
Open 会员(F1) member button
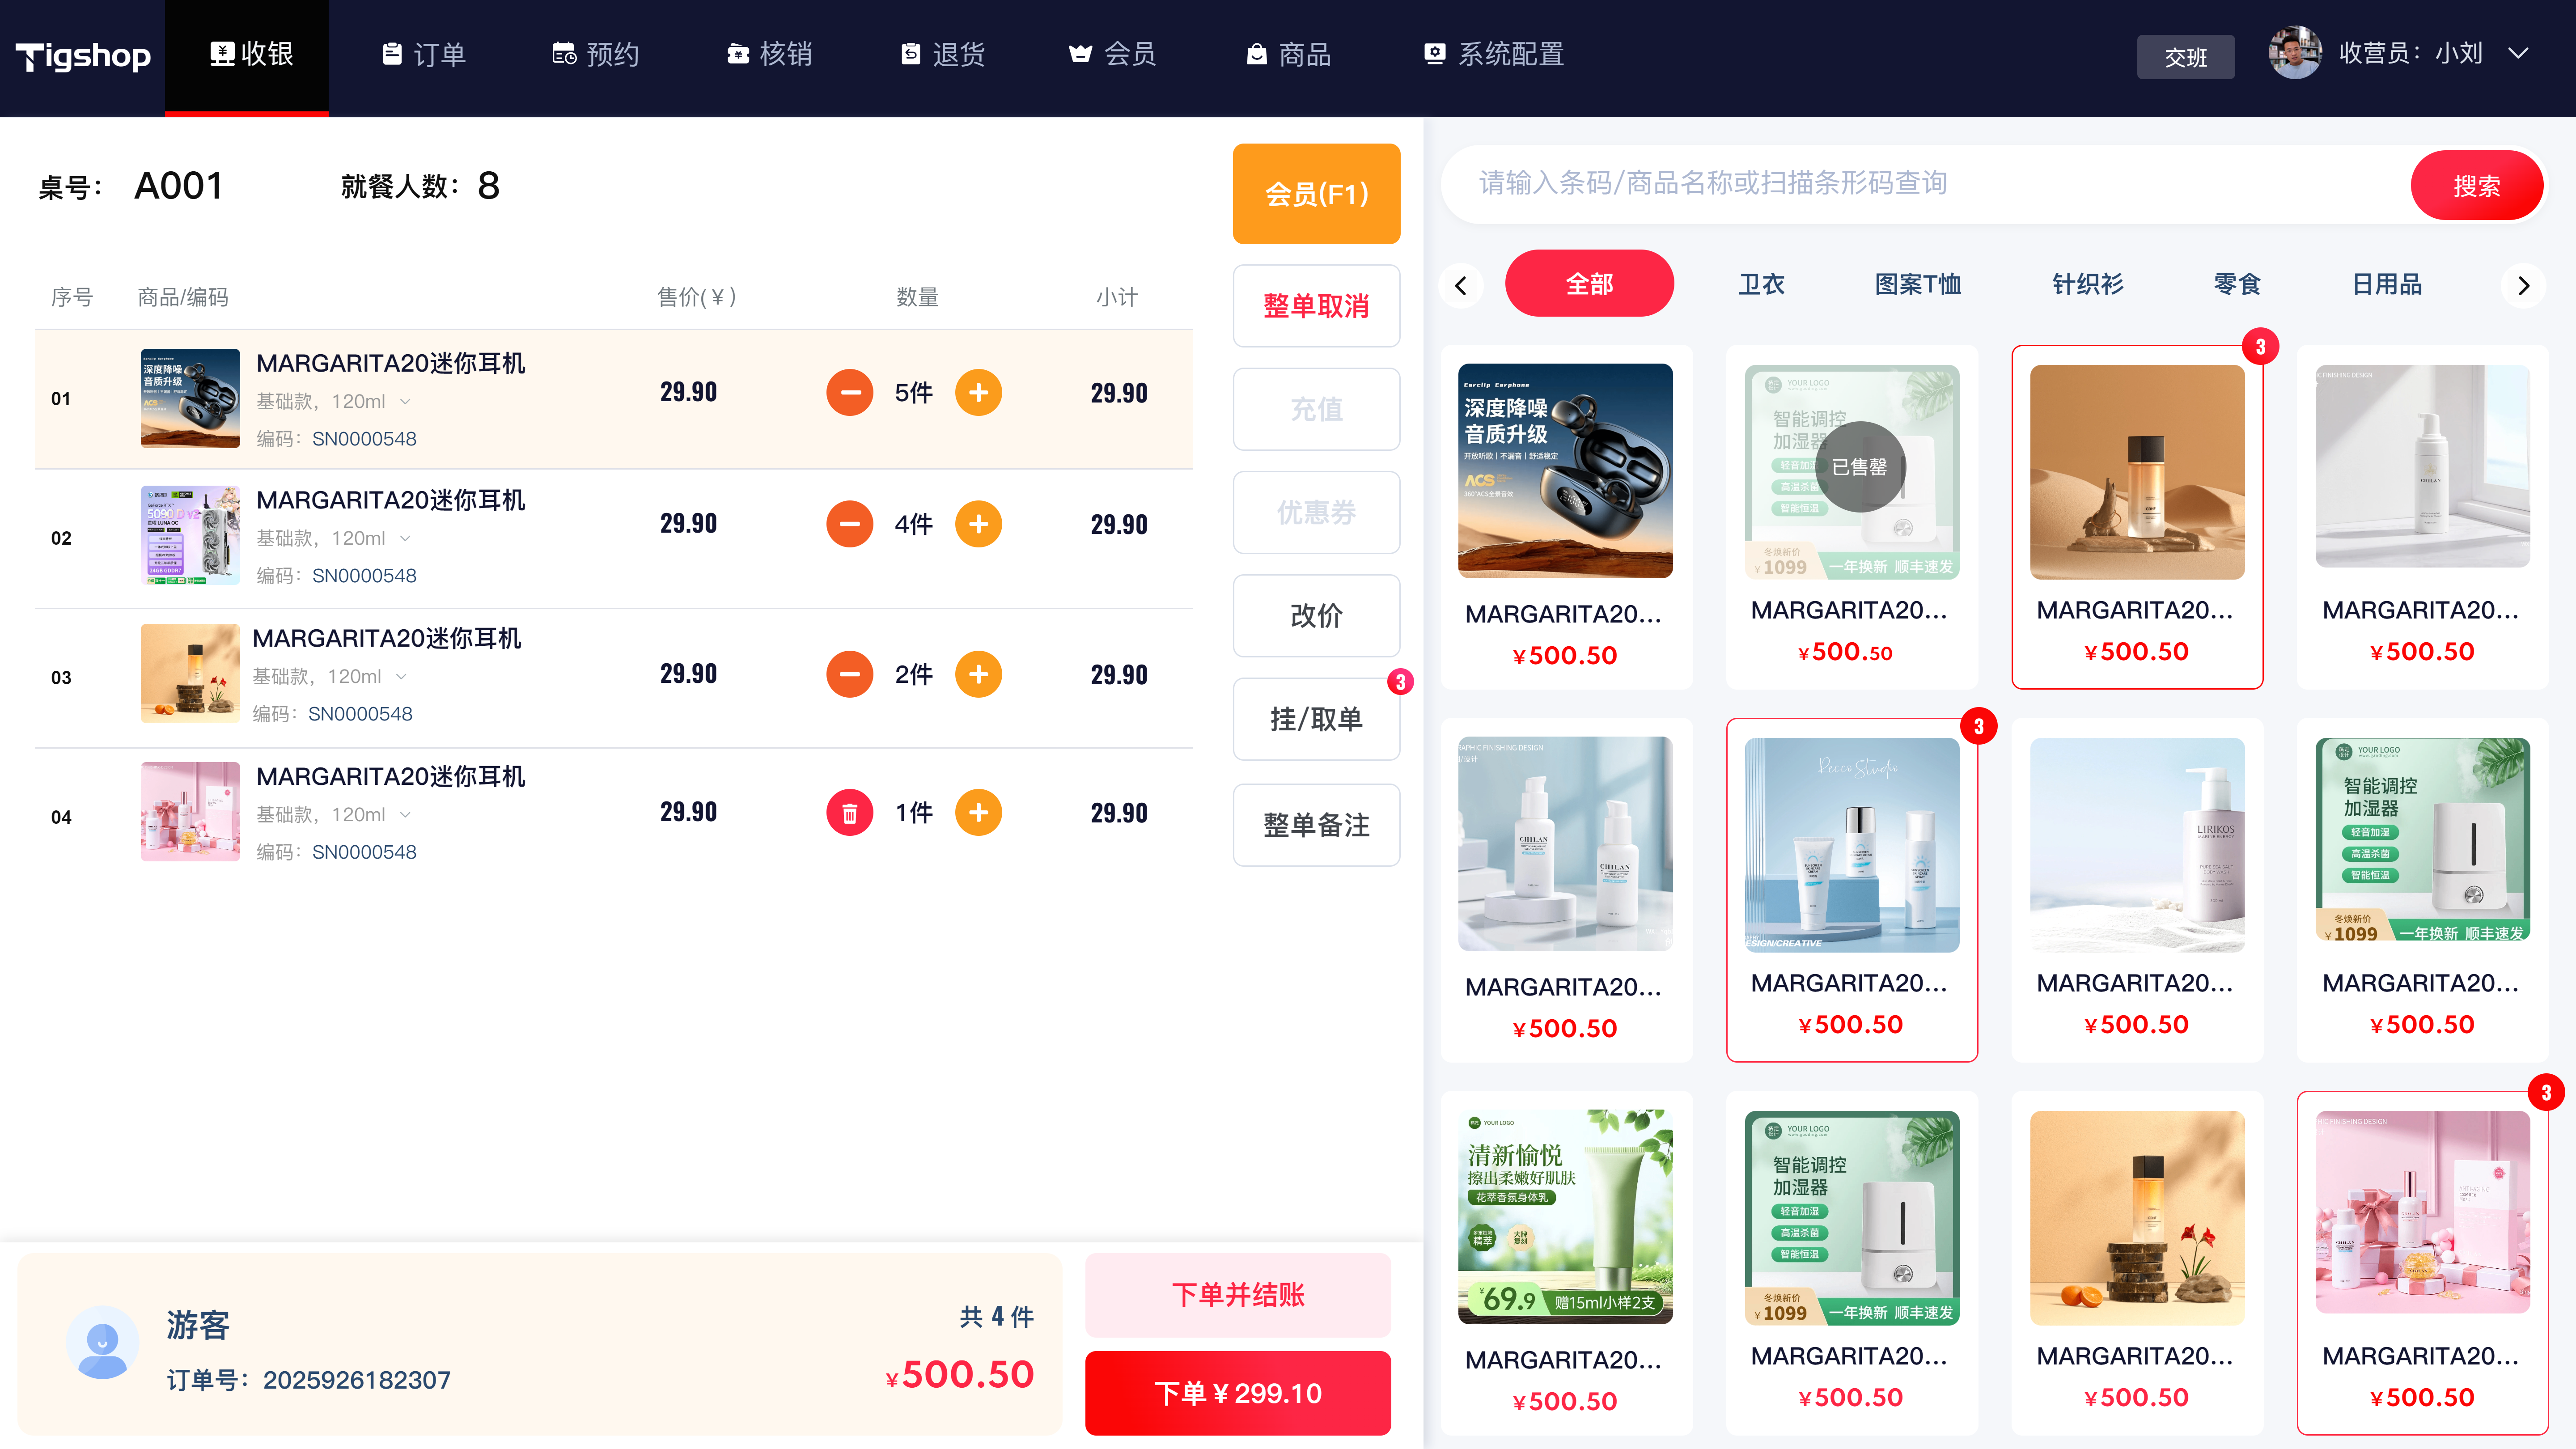(1316, 194)
